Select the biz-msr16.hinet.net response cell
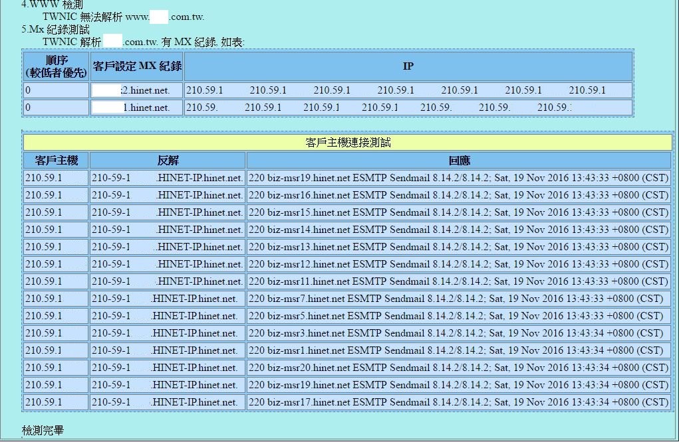Viewport: 679px width, 442px height. point(459,195)
